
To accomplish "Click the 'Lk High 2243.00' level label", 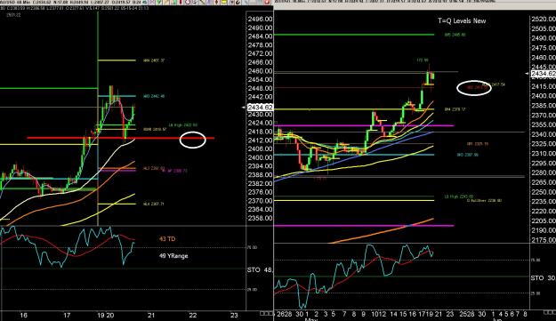I will [459, 197].
